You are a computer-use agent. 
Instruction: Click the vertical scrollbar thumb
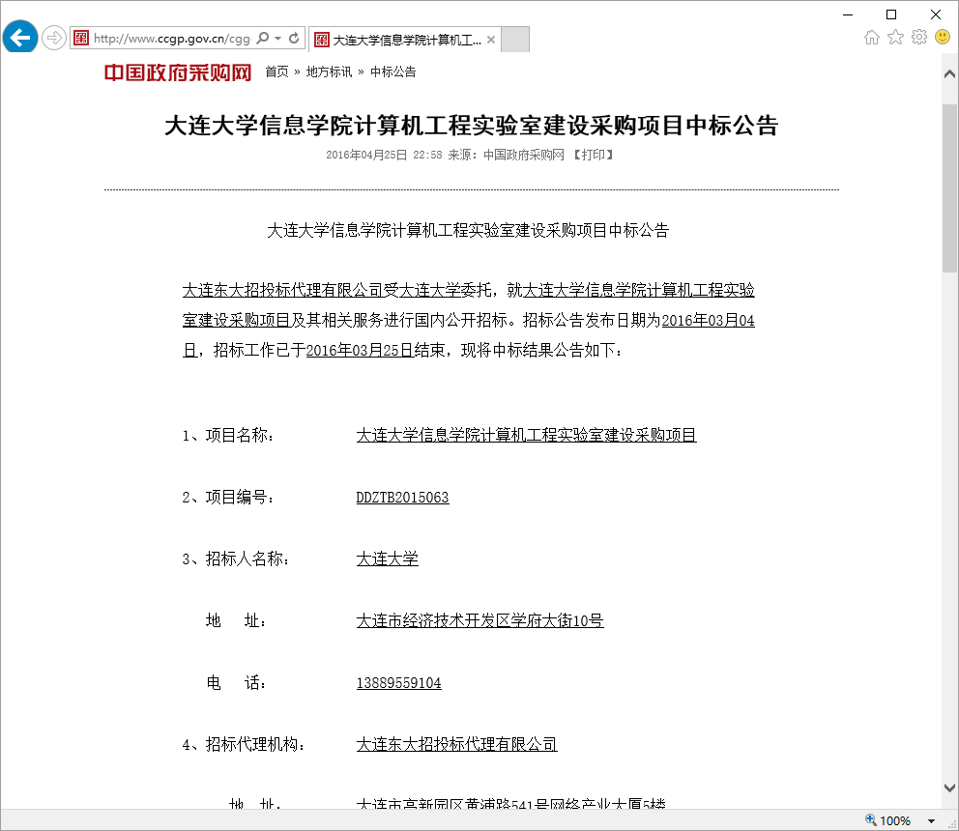tap(949, 187)
